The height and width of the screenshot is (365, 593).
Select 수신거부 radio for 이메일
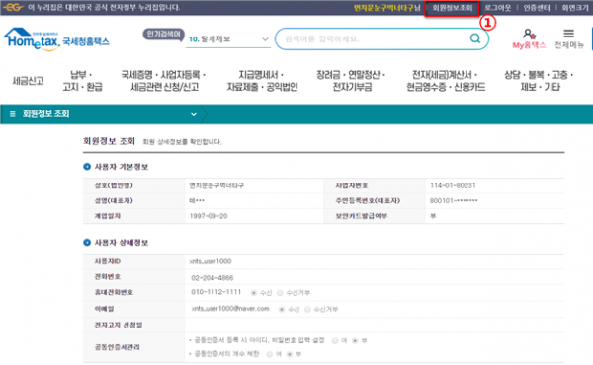(307, 309)
